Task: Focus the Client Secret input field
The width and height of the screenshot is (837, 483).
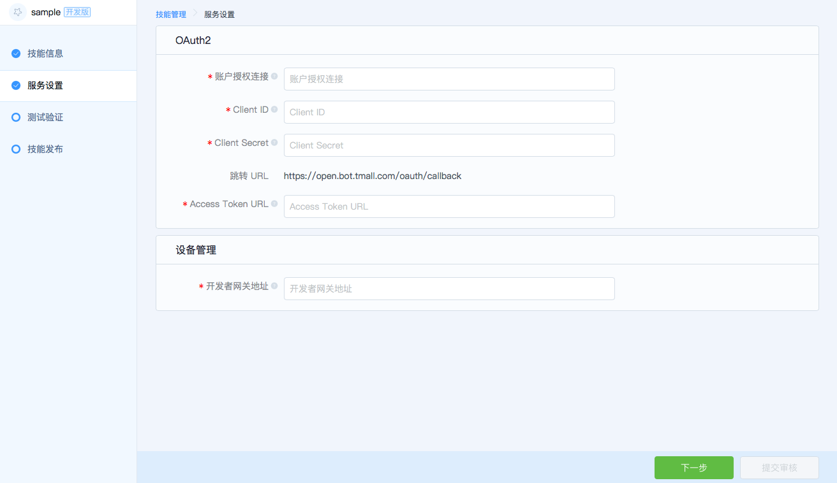Action: pyautogui.click(x=449, y=145)
